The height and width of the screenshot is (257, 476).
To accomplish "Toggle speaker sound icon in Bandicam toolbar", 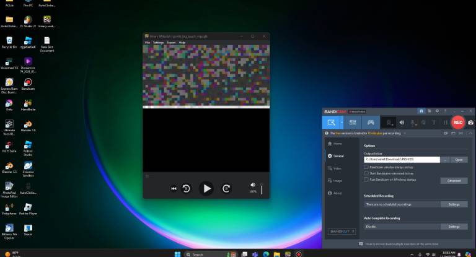I will tap(402, 122).
